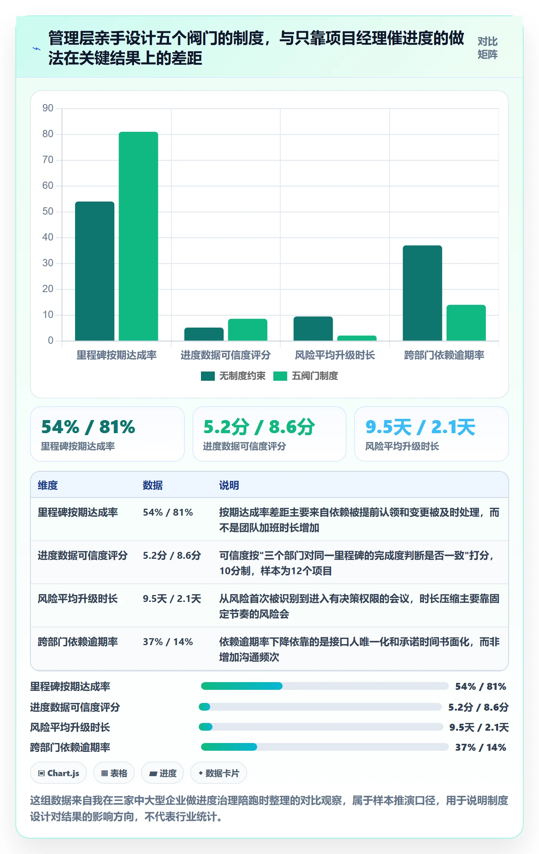This screenshot has height=854, width=539.
Task: Click the footnote paragraph about 样本推演口径
Action: tap(269, 809)
